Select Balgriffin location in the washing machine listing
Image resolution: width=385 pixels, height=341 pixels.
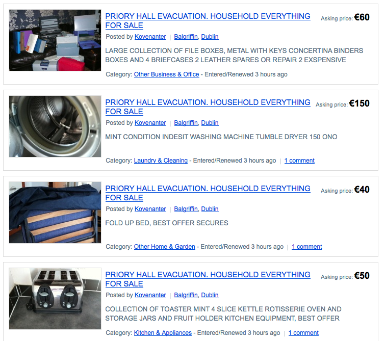click(186, 123)
